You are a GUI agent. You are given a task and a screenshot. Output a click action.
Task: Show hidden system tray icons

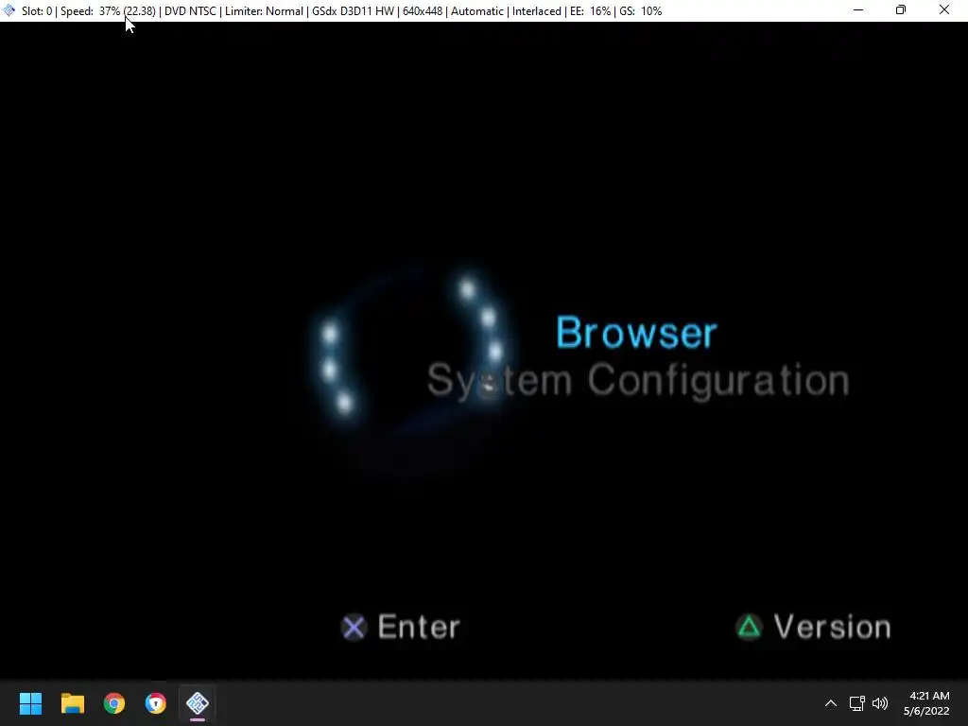(x=831, y=703)
